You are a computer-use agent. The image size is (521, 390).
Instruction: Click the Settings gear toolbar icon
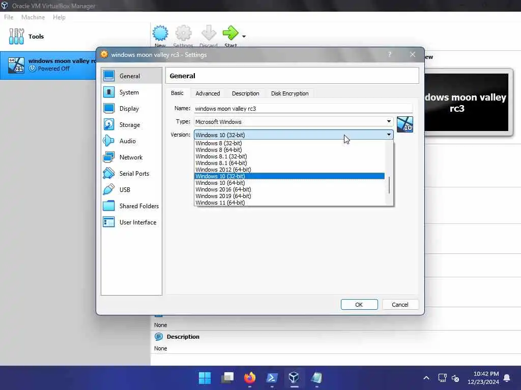pos(183,33)
